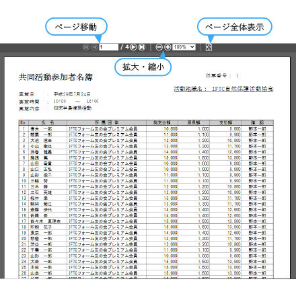Viewport: 296px width, 296px height.
Task: Click the total page count "/ 4"
Action: point(124,47)
